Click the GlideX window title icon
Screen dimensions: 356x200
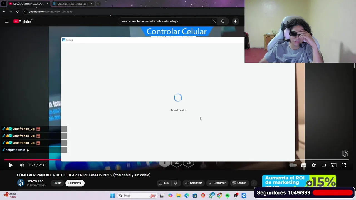click(64, 40)
